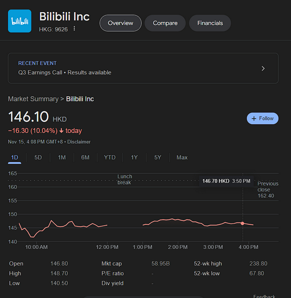Viewport: 291px width, 298px height.
Task: Click the Disclaimer link
Action: (80, 141)
